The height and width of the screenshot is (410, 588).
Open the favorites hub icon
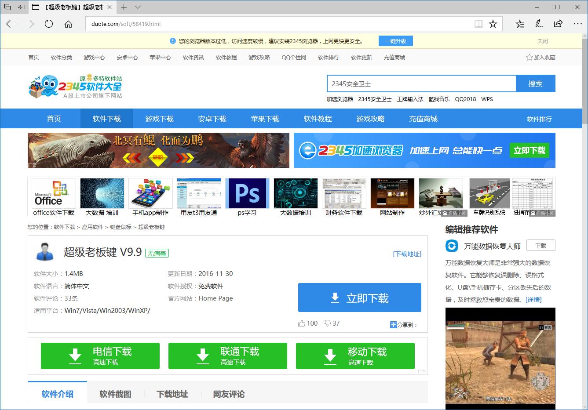520,24
